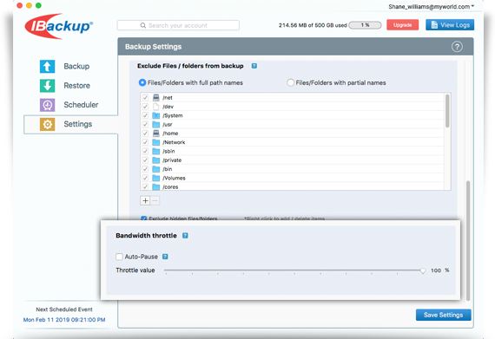495x339 pixels.
Task: Click the throttle value 100 field
Action: pos(436,271)
